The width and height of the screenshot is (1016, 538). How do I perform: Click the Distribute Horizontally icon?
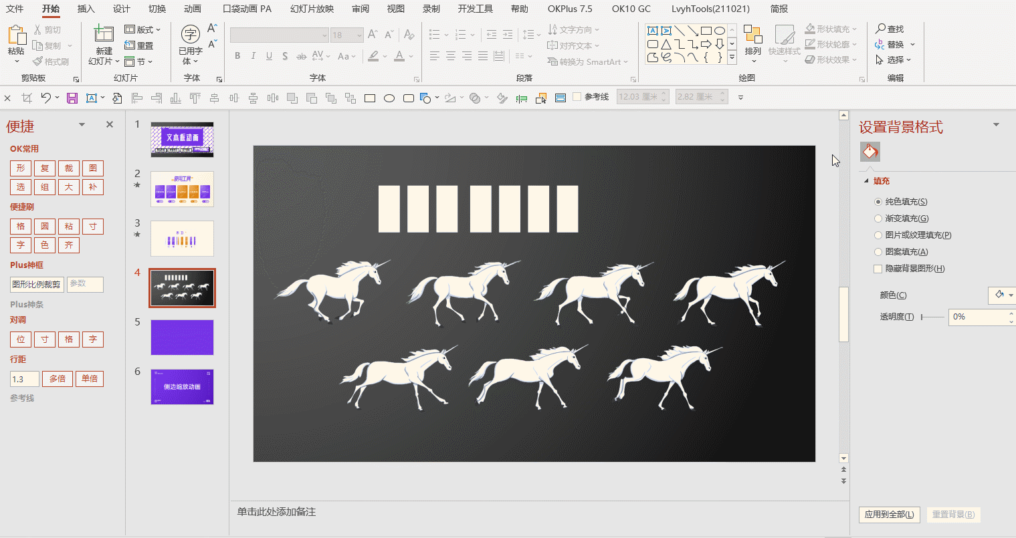[273, 98]
